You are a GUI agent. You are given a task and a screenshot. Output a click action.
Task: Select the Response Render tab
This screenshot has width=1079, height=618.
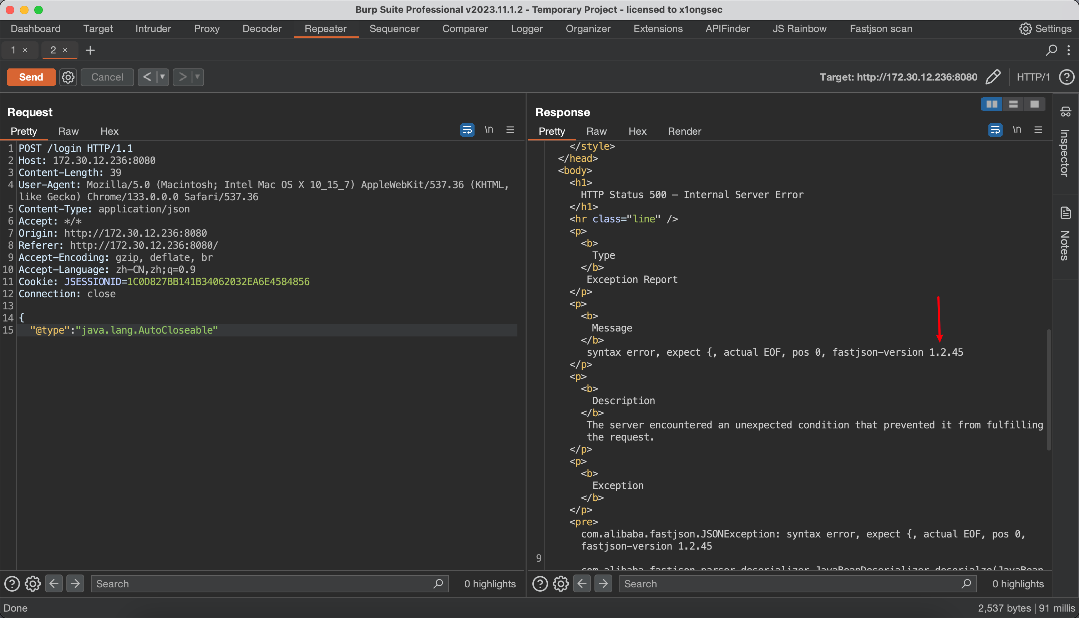[x=684, y=131]
